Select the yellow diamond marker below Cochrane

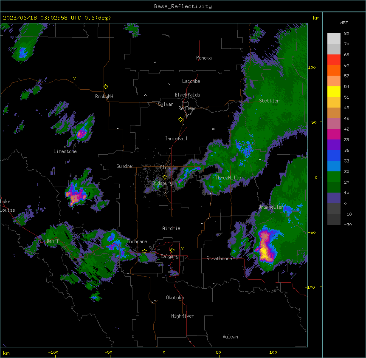click(144, 251)
